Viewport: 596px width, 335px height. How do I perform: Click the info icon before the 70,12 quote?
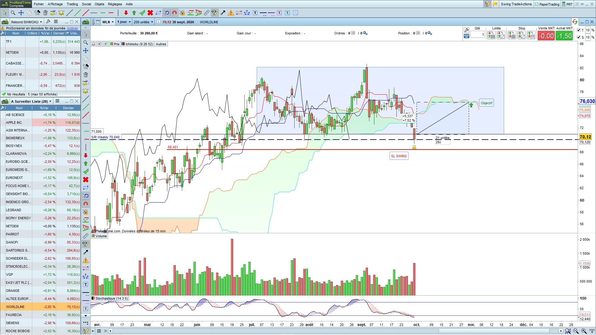159,22
